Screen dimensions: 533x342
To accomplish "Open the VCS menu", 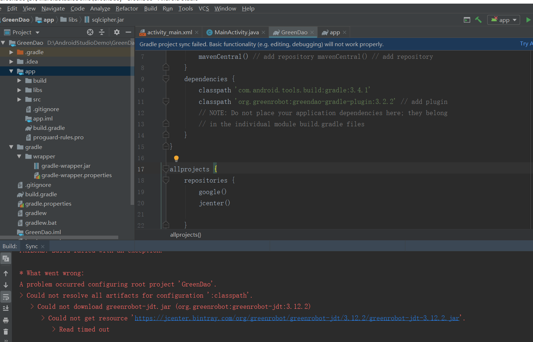I will [204, 8].
